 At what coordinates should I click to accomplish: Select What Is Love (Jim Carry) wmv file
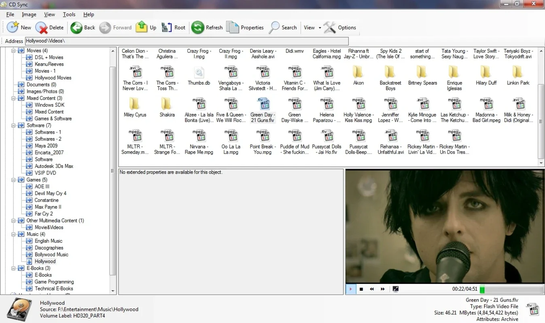point(327,78)
